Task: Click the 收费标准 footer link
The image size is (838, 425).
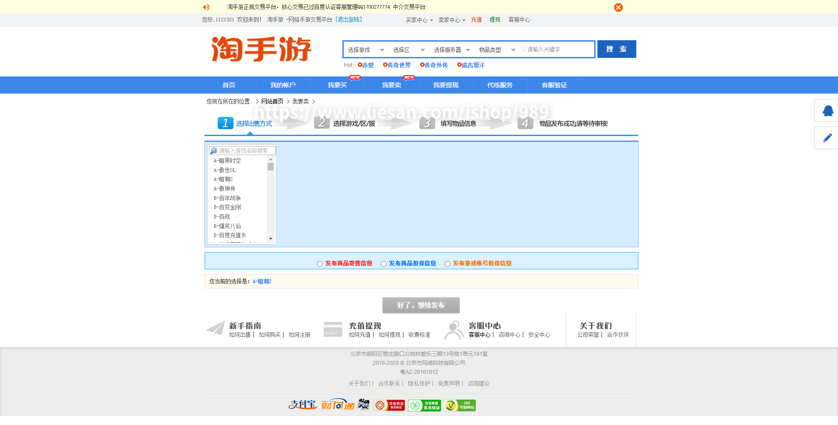Action: [419, 335]
